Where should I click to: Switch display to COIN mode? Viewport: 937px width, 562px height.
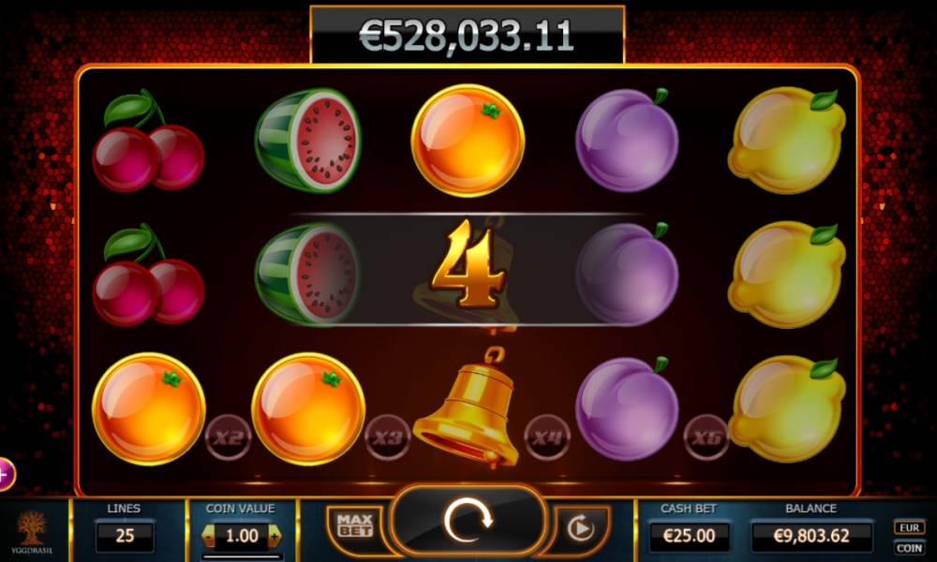[x=909, y=548]
